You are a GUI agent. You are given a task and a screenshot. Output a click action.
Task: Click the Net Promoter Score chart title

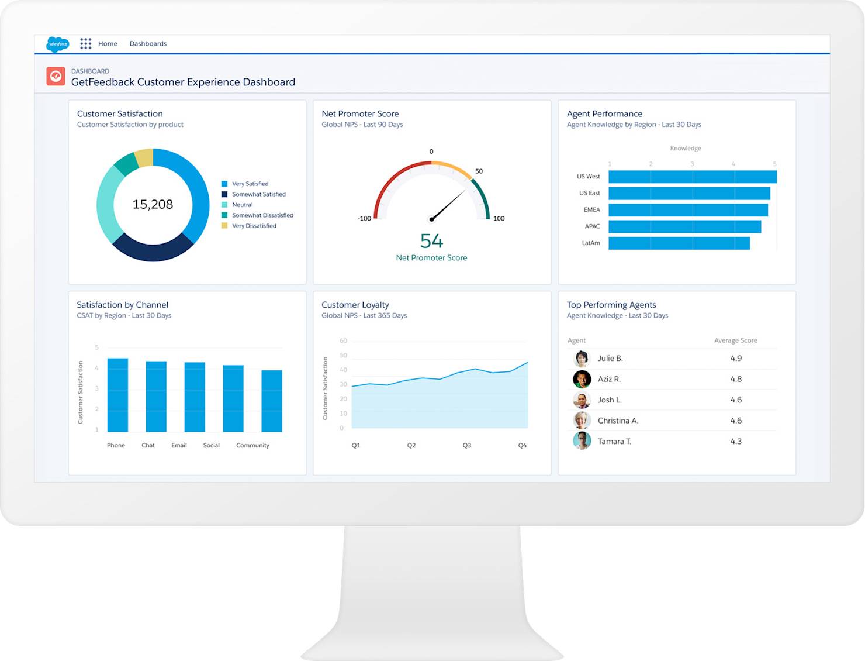(x=360, y=113)
